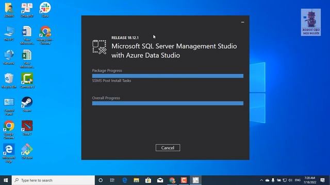The height and width of the screenshot is (185, 330).
Task: Click the microphone tray icon
Action: pos(273,180)
